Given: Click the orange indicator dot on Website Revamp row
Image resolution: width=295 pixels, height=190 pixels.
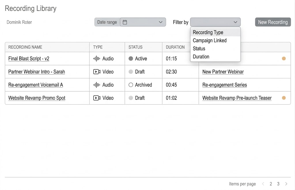Looking at the screenshot, I should tap(284, 98).
